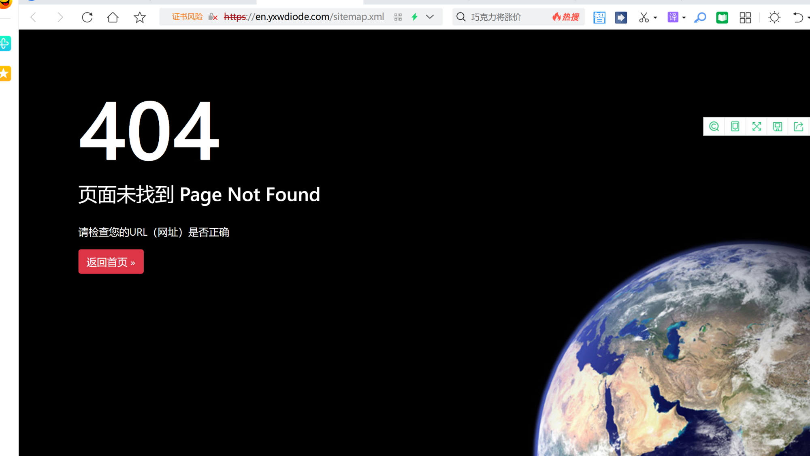
Task: Expand the screenshot tool dropdown arrow
Action: coord(655,18)
